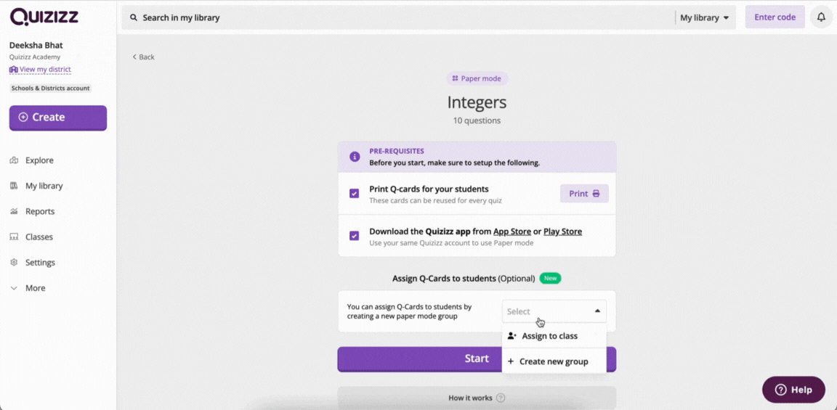Open My library in the sidebar
Viewport: 837px width, 410px height.
pyautogui.click(x=44, y=186)
